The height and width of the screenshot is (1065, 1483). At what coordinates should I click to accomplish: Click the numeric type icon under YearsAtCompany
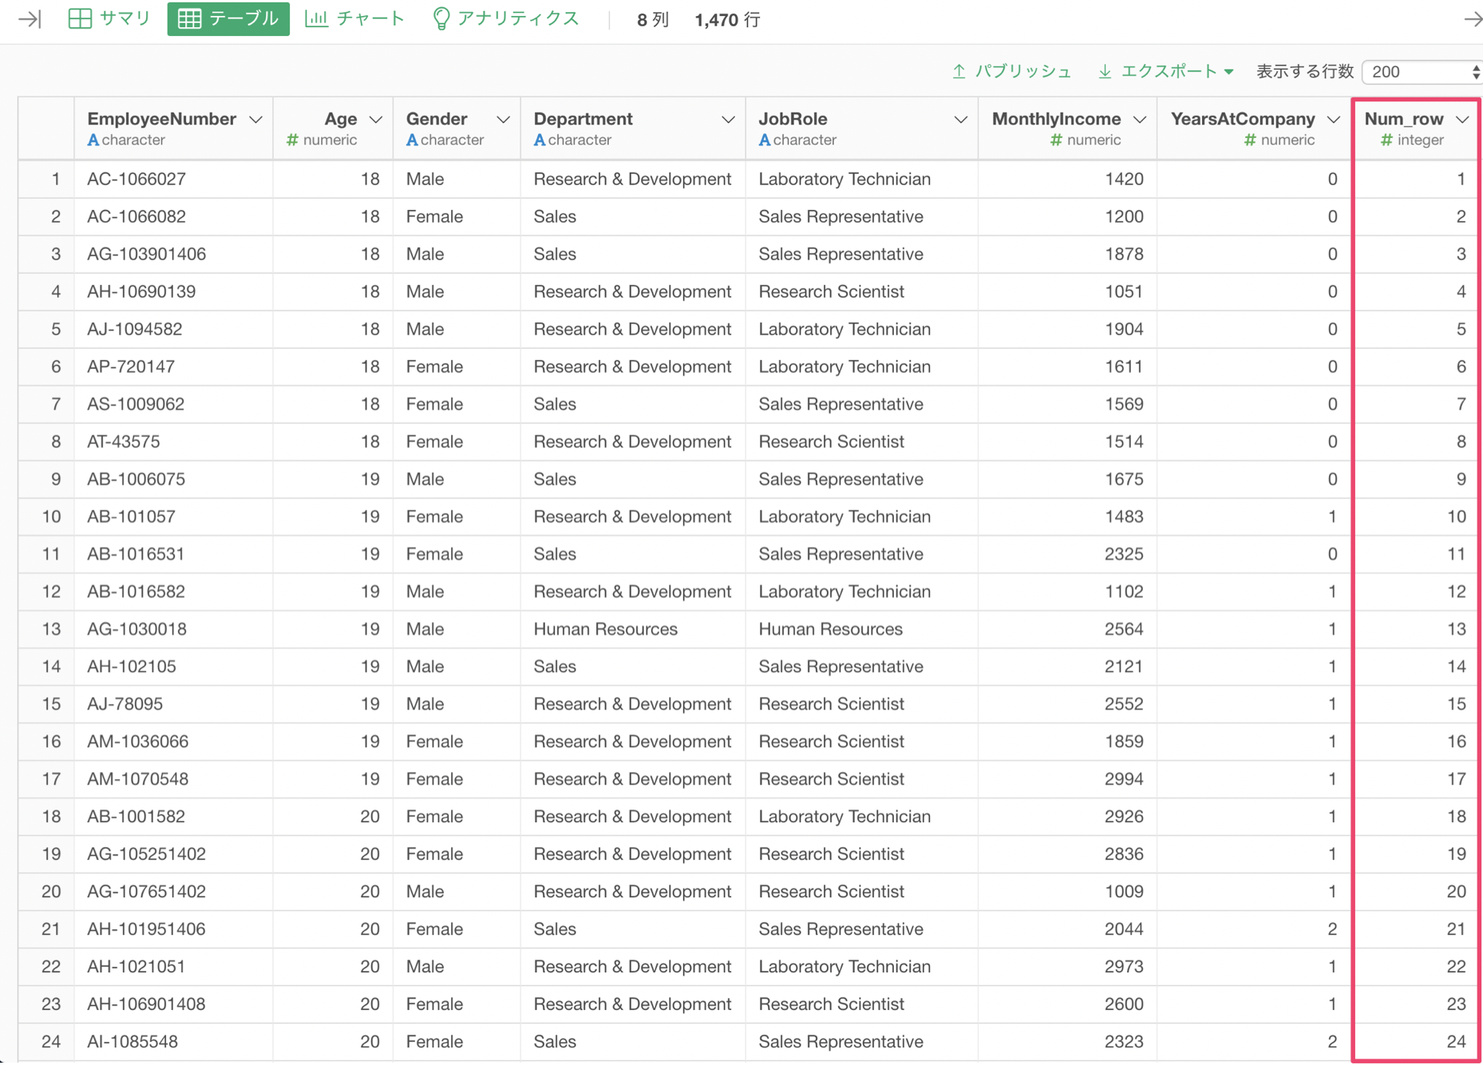(x=1250, y=141)
